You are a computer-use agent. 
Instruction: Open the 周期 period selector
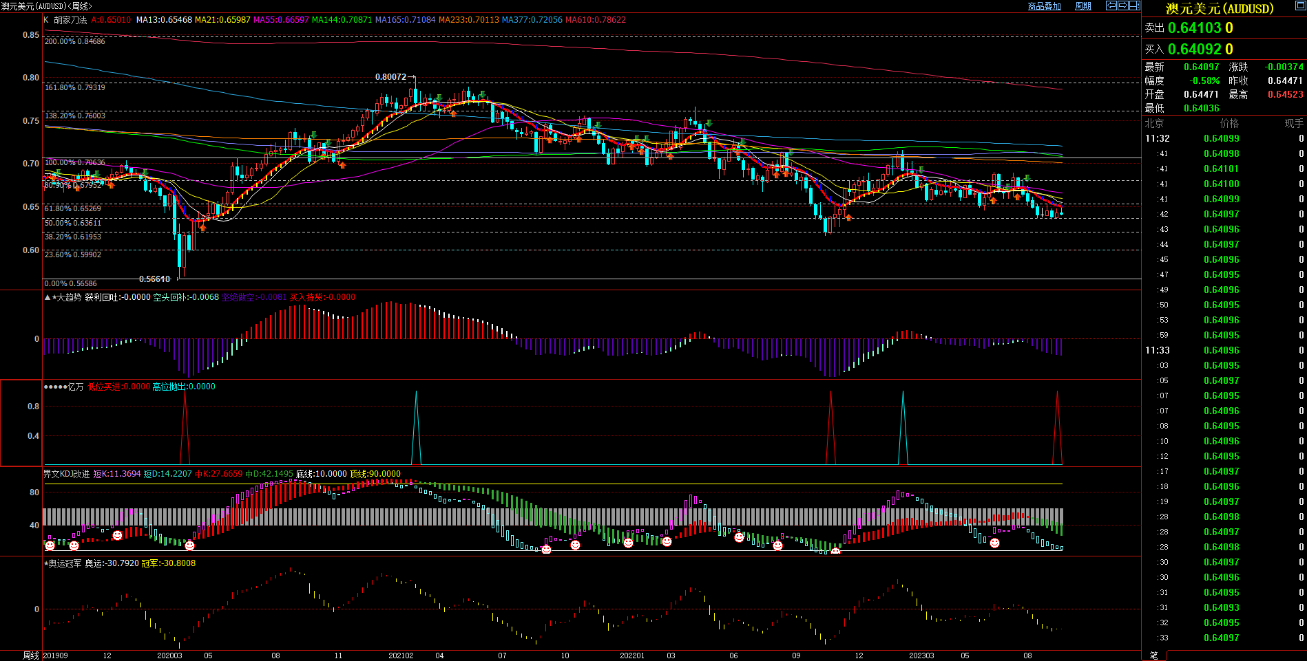pos(1083,6)
